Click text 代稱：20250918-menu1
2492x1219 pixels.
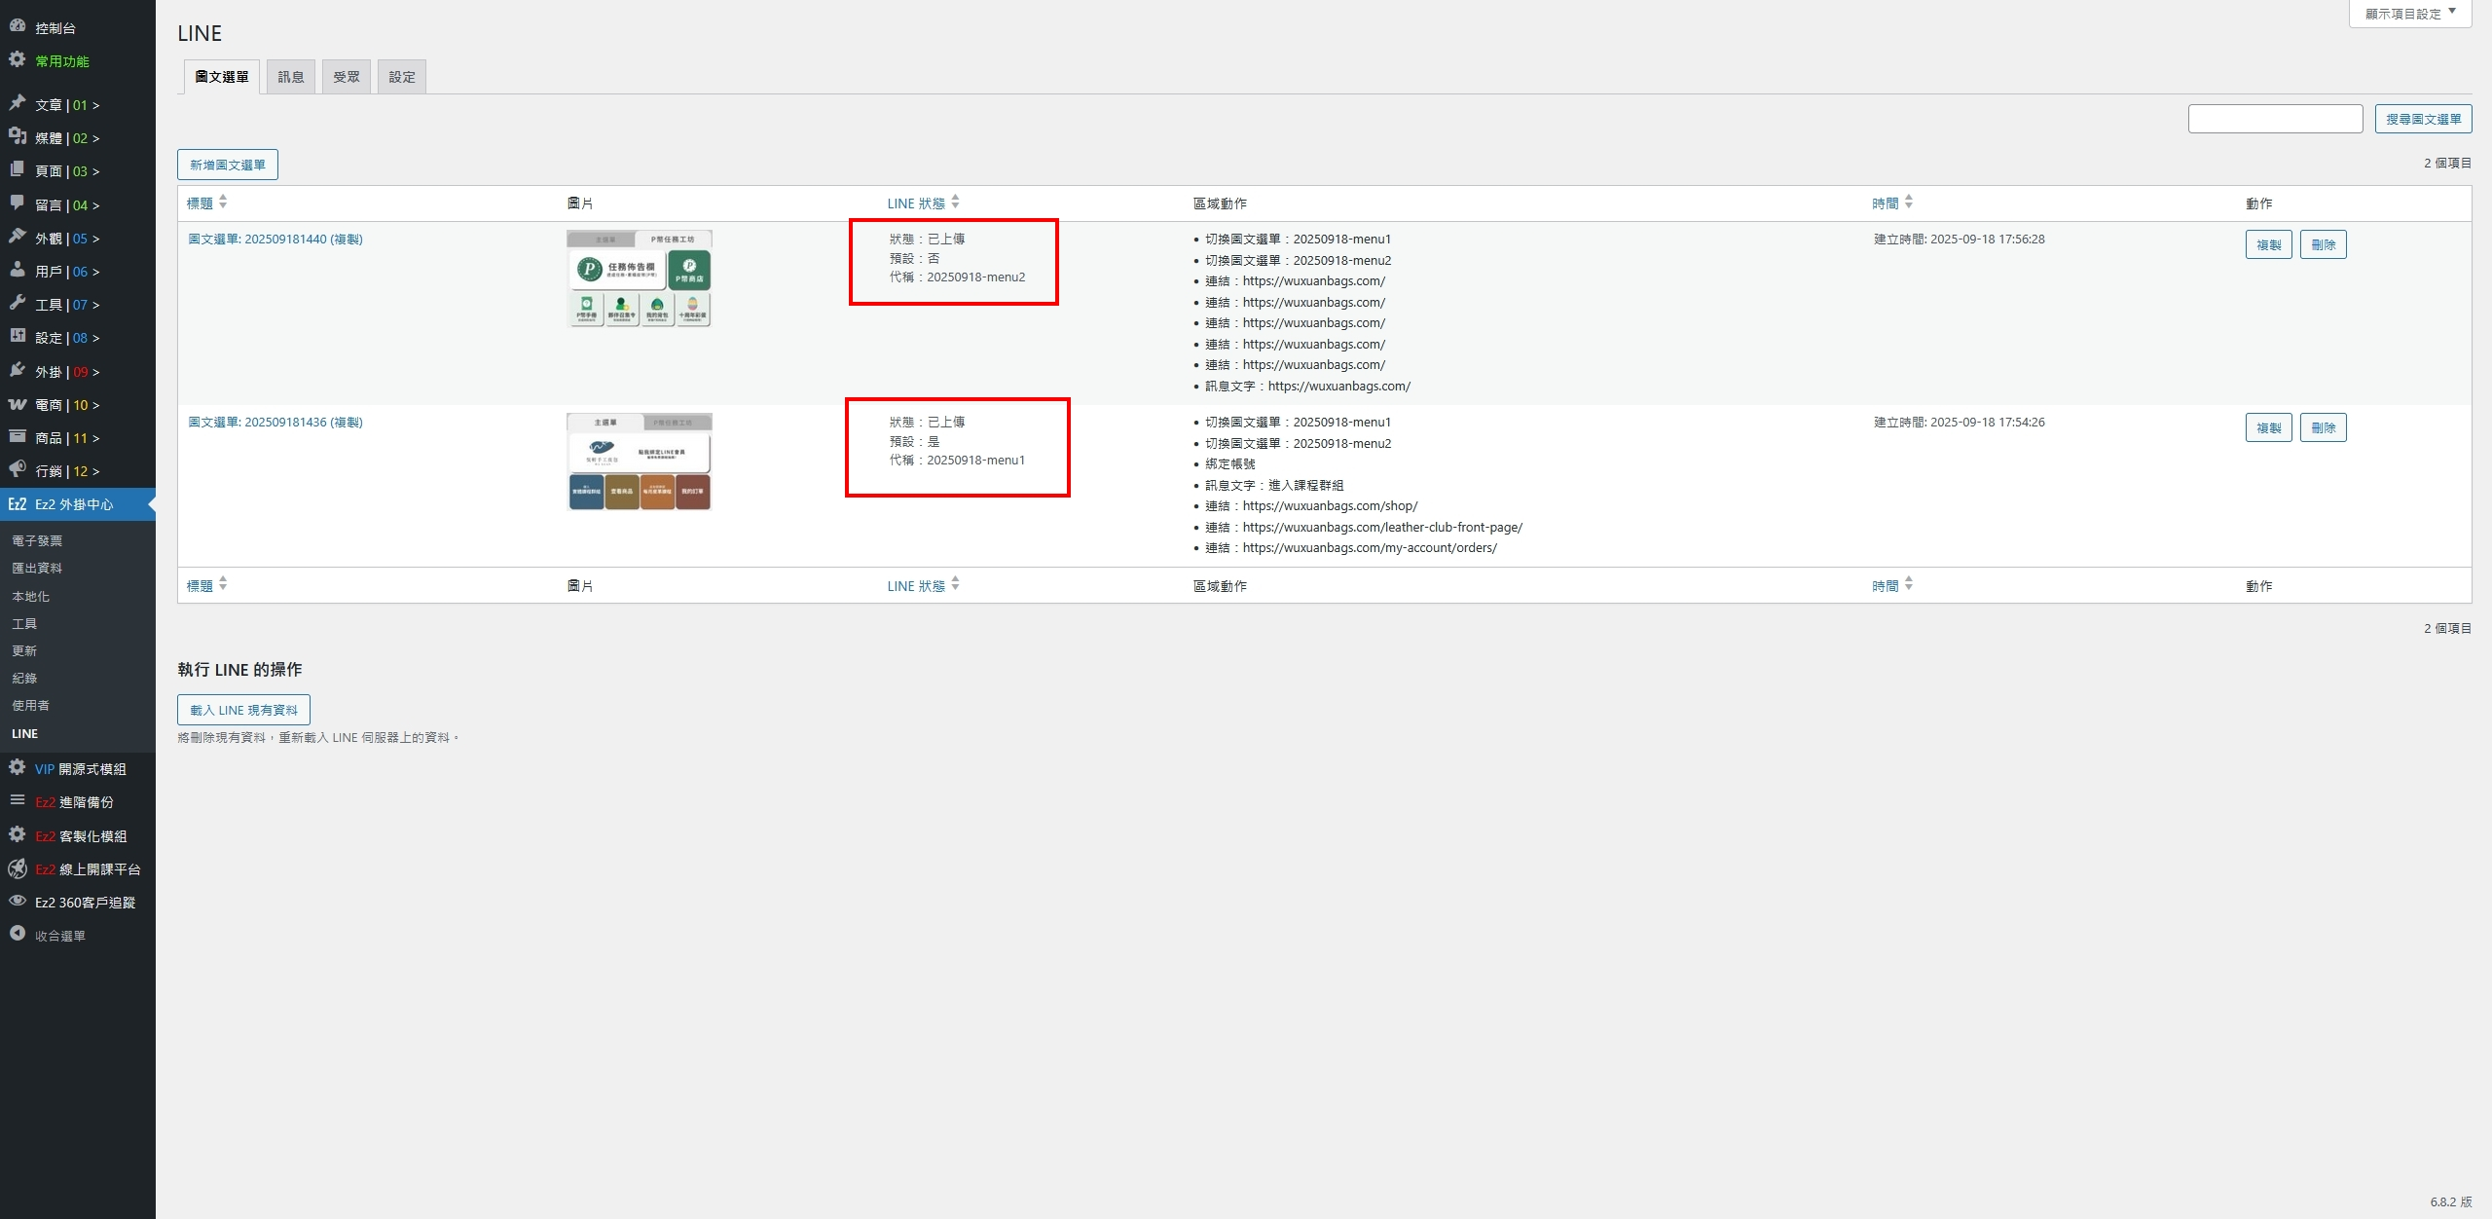(957, 460)
